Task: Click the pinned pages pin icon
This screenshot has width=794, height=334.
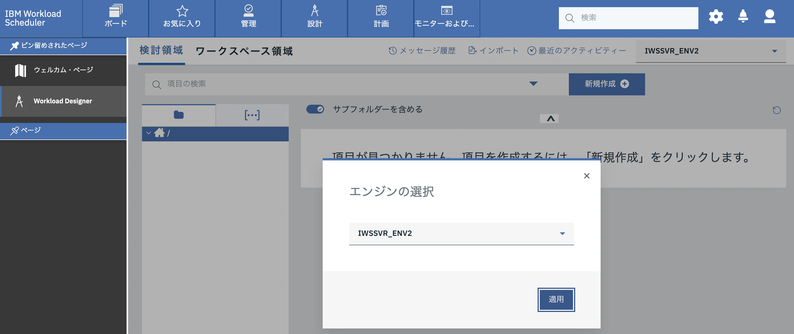Action: 14,46
